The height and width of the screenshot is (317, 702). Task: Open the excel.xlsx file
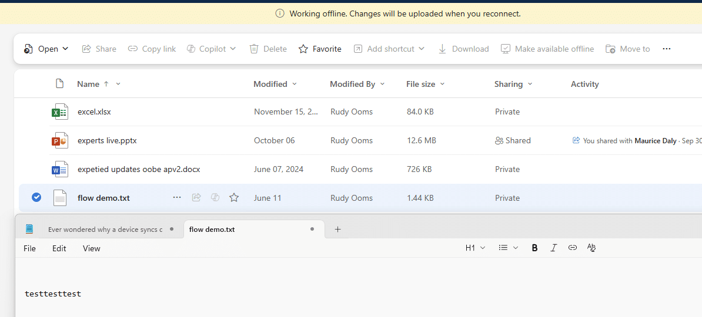click(x=94, y=112)
